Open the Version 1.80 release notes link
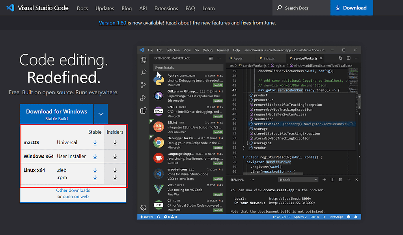The image size is (403, 235). [x=112, y=22]
